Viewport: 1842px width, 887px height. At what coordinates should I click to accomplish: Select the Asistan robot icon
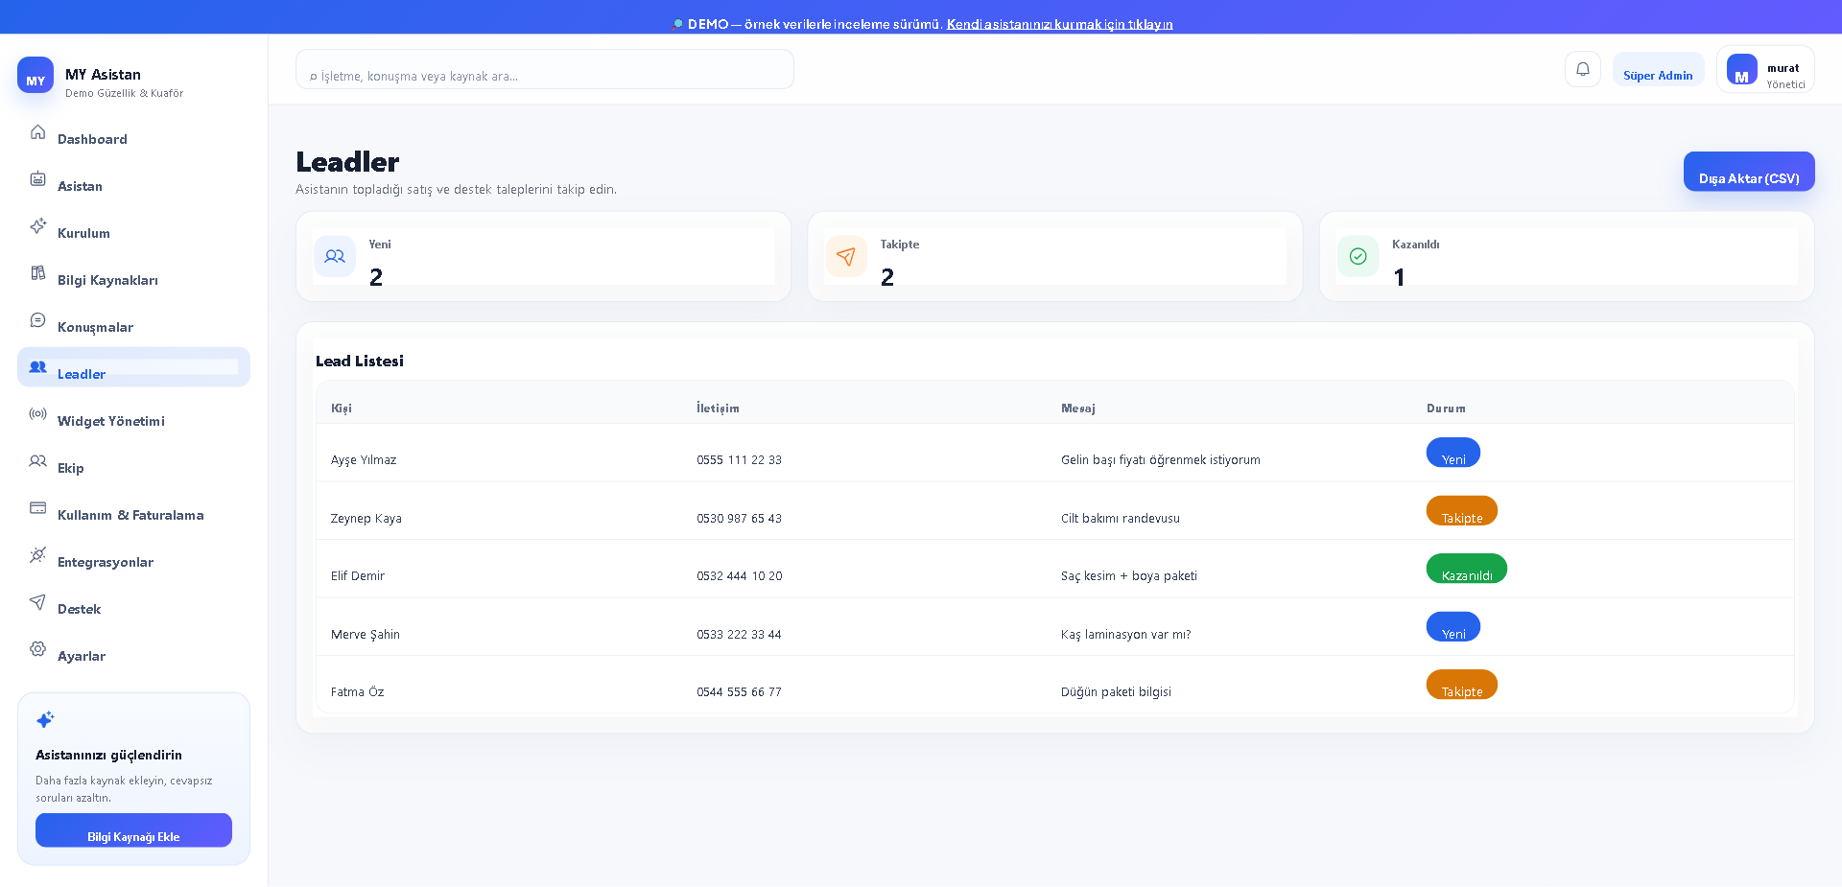coord(37,178)
